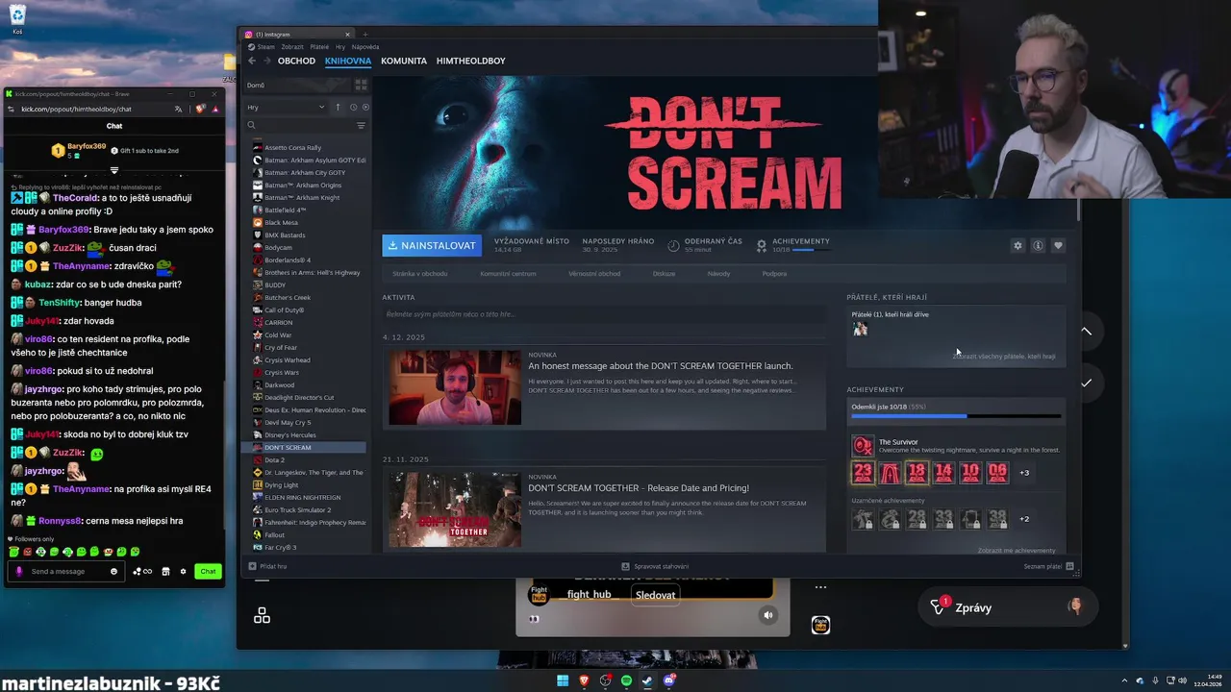The width and height of the screenshot is (1231, 692).
Task: Open emoji picker in Kick chat input
Action: [113, 571]
